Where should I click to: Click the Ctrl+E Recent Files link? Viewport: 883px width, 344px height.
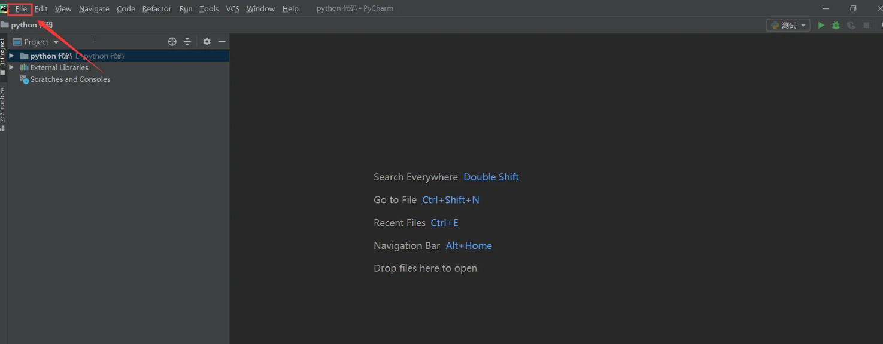(444, 222)
